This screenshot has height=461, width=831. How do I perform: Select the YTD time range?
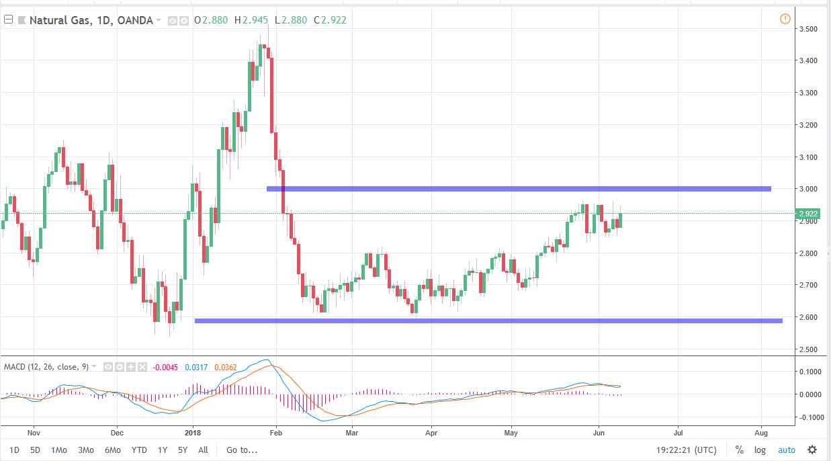(x=139, y=450)
